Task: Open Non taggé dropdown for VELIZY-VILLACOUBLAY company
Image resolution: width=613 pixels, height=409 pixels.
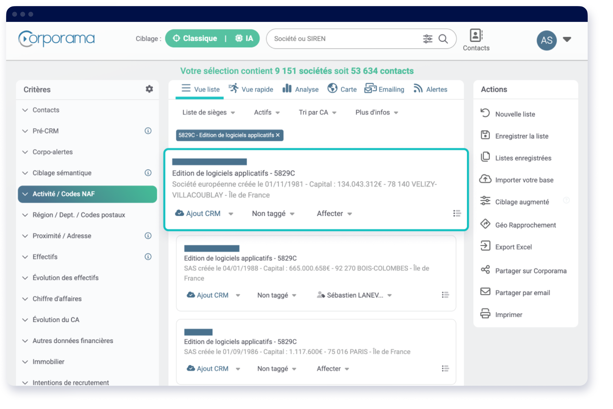Action: coord(273,214)
